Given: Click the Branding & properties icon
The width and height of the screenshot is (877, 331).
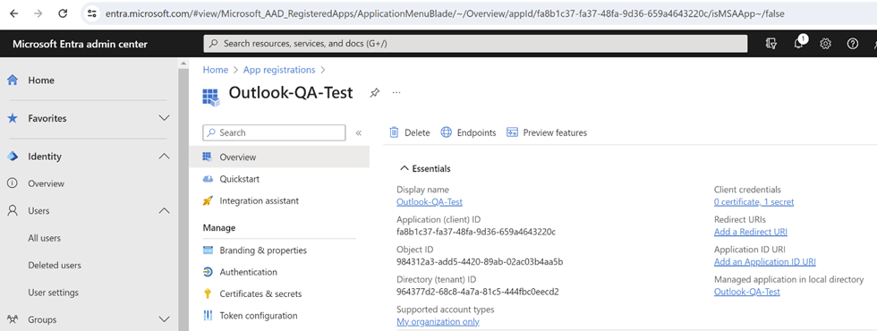Looking at the screenshot, I should pos(208,250).
